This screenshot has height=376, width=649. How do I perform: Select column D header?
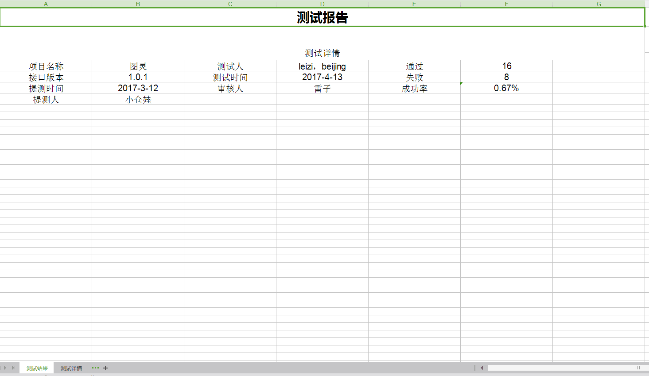322,4
